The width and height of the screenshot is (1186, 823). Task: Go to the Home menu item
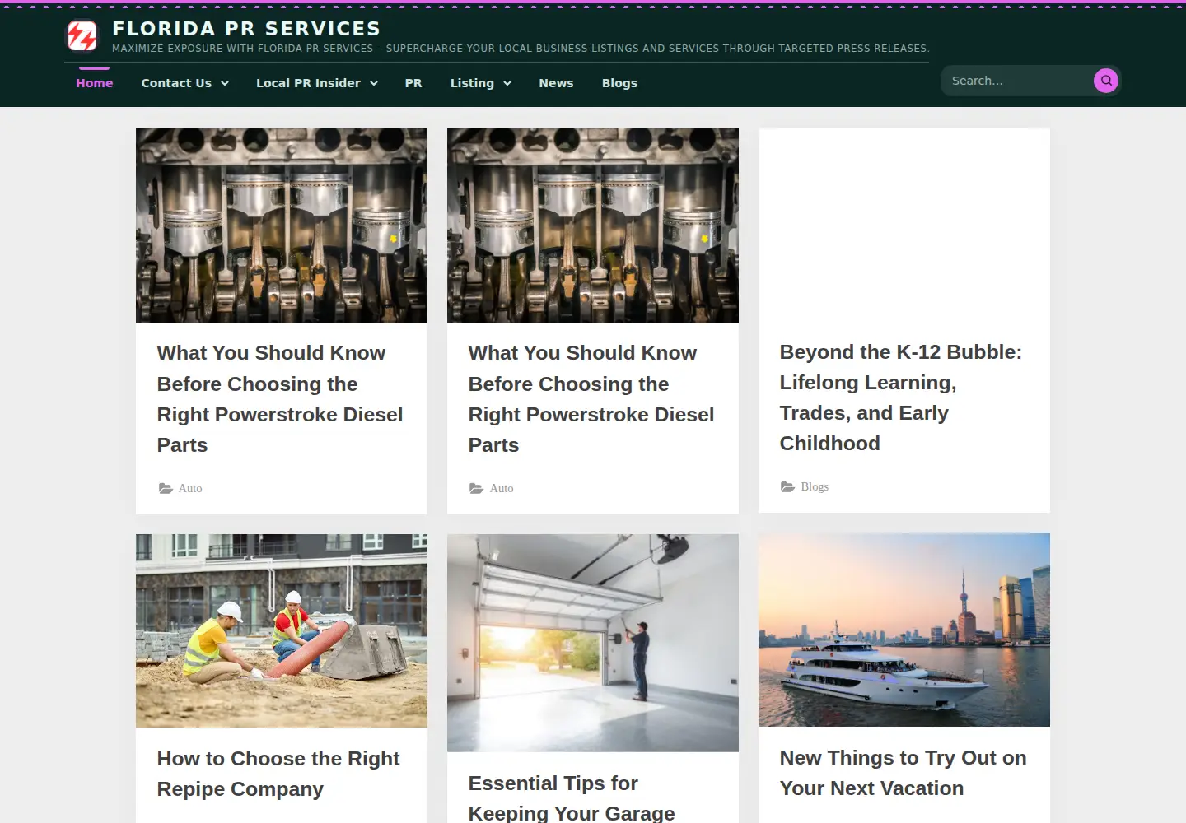coord(95,83)
